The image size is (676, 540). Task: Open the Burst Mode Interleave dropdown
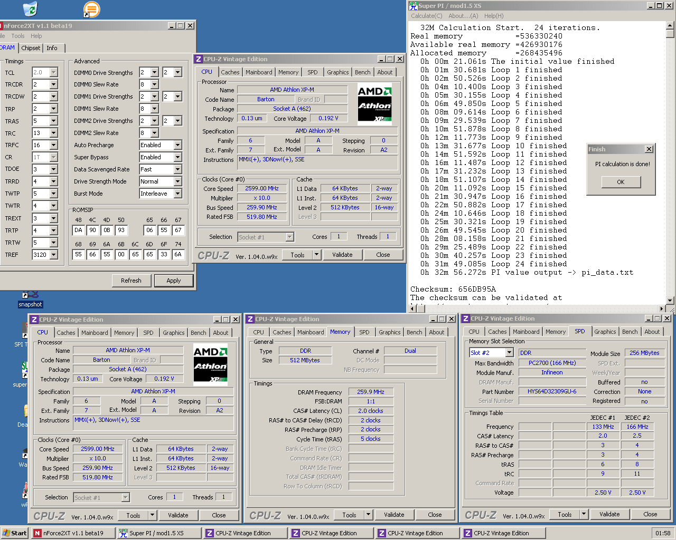177,194
